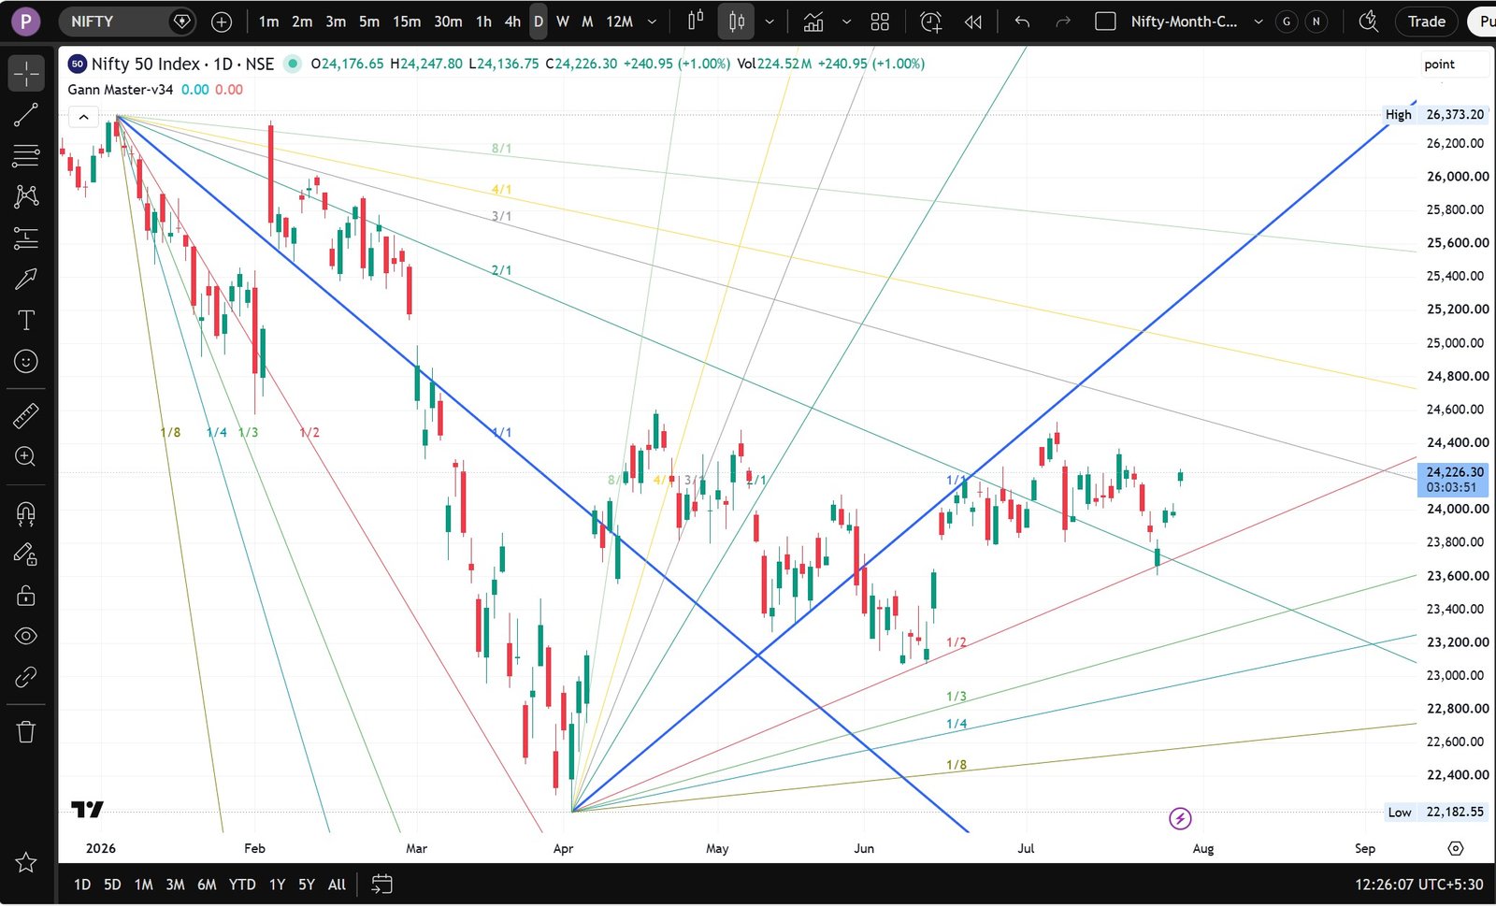Undo the last chart action
Image resolution: width=1496 pixels, height=907 pixels.
(x=1022, y=22)
